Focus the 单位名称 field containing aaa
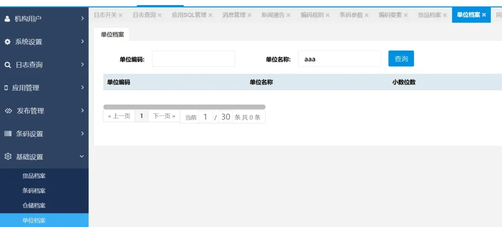The image size is (502, 227). (x=340, y=58)
